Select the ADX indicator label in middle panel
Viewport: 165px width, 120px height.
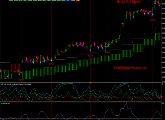pos(16,84)
